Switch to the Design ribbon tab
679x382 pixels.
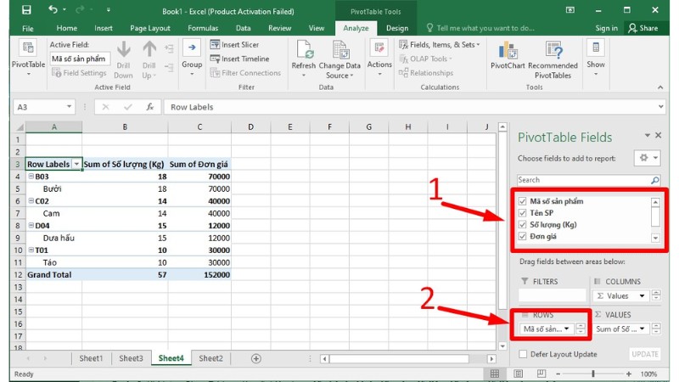396,28
